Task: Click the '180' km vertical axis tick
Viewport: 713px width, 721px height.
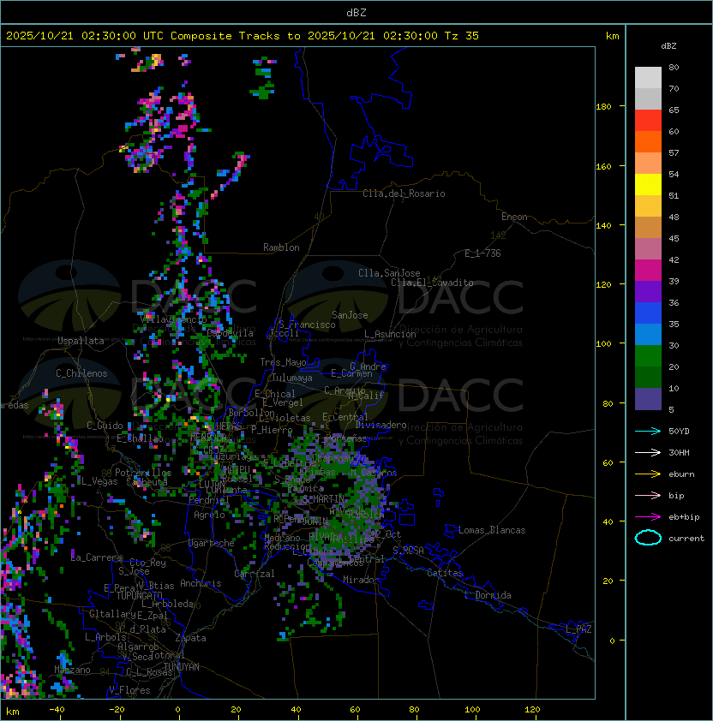Action: (603, 106)
